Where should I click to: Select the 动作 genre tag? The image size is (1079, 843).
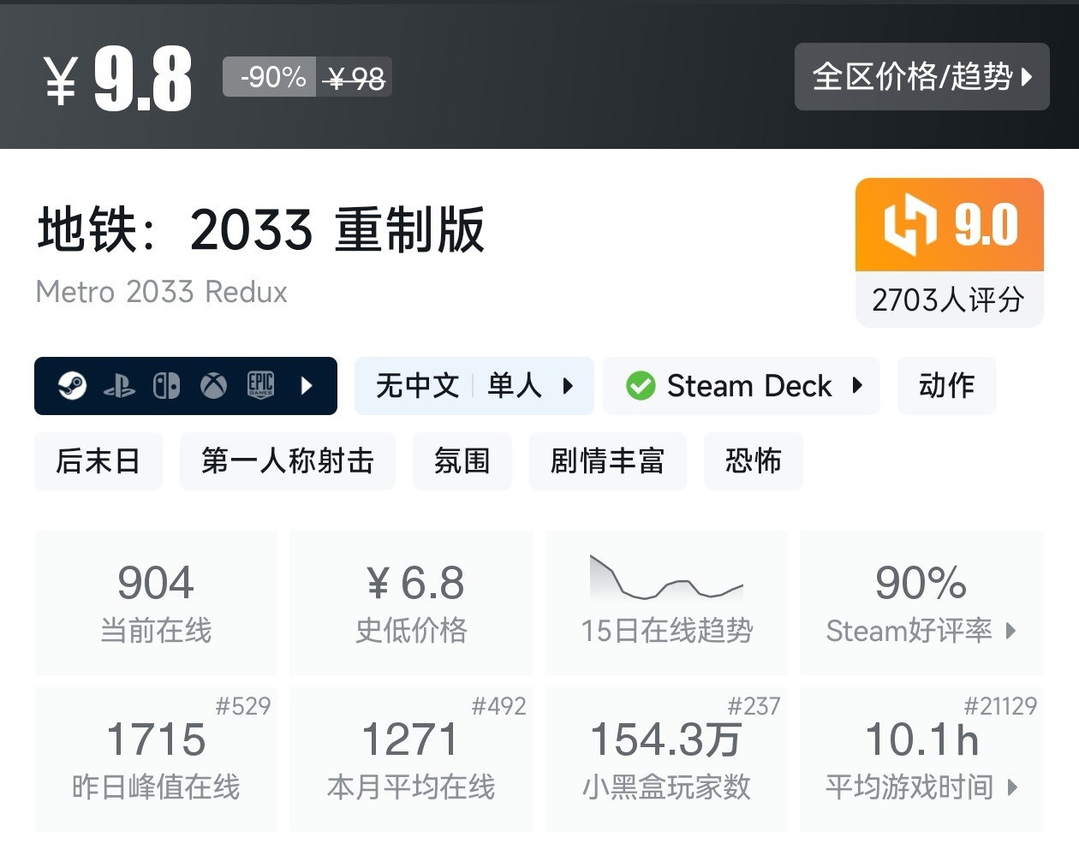pos(946,386)
